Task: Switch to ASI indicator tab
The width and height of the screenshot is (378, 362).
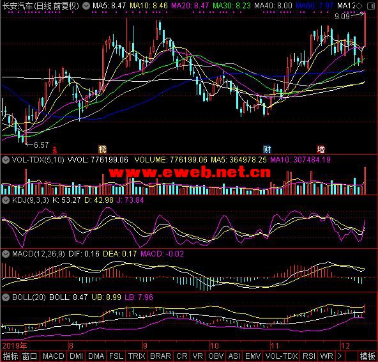Action: coord(234,356)
